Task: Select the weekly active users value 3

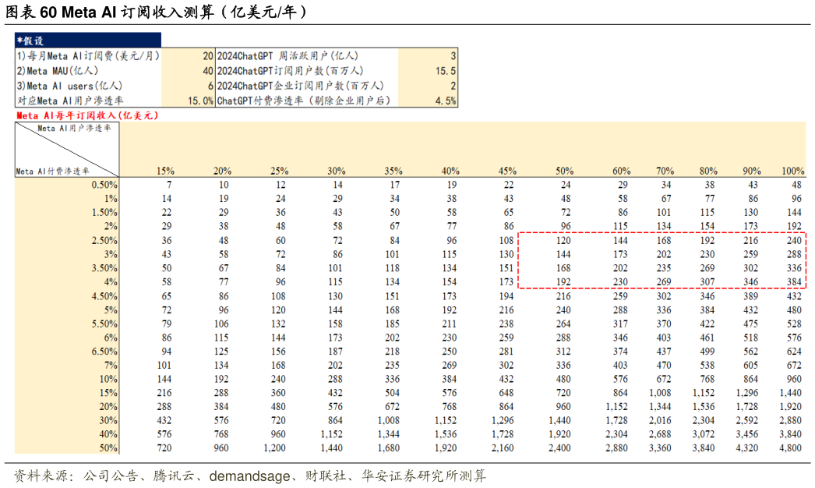Action: coord(453,55)
